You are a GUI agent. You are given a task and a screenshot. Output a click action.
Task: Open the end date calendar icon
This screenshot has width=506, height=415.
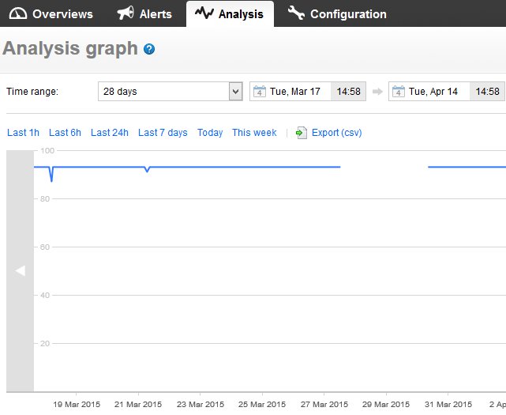point(398,92)
